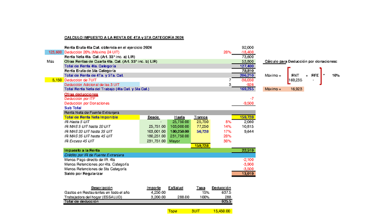The image size is (388, 218).
Task: Click 'IR MAS 5 UIT hasta 20 UIT' label
Action: [87, 127]
